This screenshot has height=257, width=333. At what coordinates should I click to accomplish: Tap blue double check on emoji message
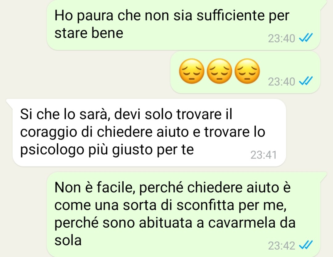pos(306,81)
